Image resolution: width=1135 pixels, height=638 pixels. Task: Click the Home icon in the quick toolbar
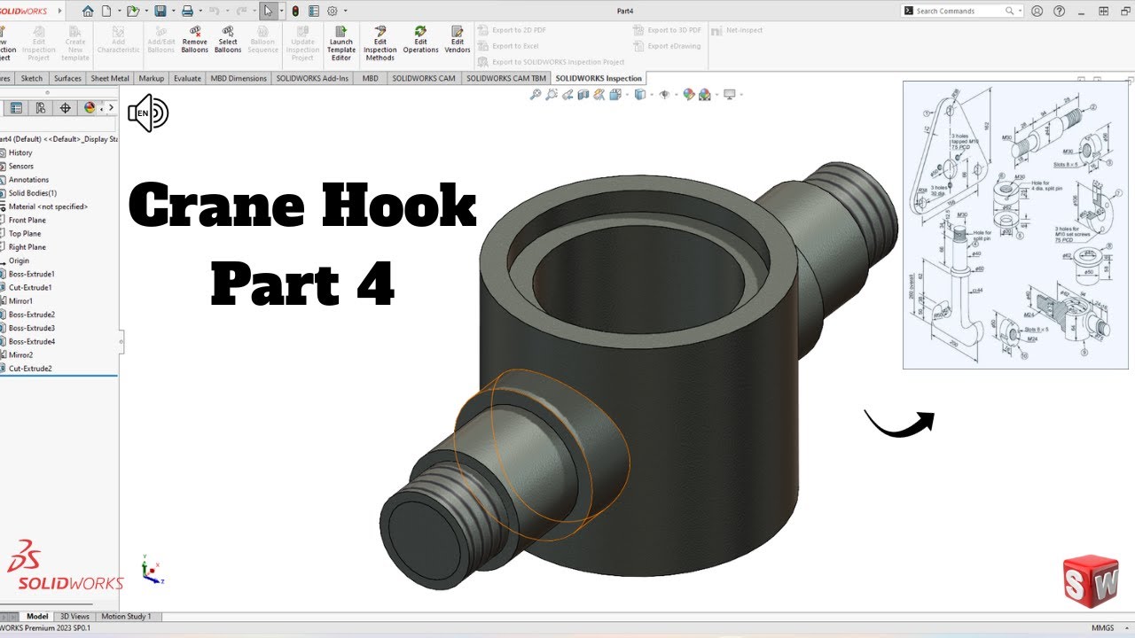(x=88, y=11)
